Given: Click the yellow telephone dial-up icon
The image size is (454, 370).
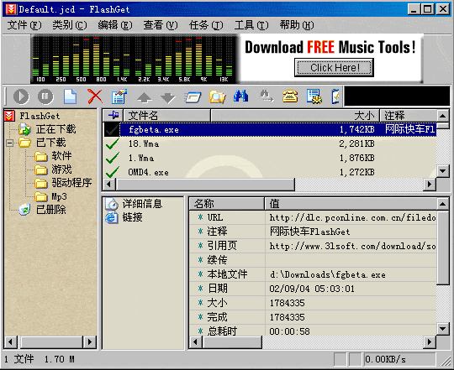Looking at the screenshot, I should click(290, 96).
